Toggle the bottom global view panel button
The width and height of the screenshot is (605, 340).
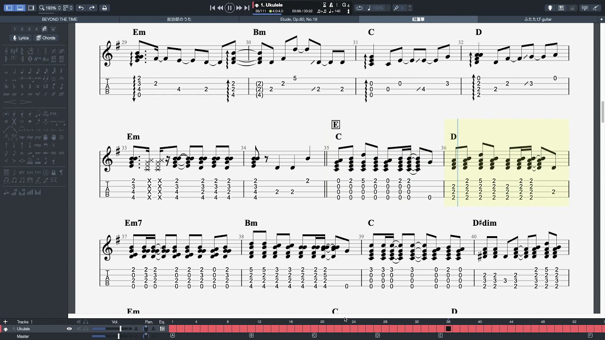[x=20, y=8]
